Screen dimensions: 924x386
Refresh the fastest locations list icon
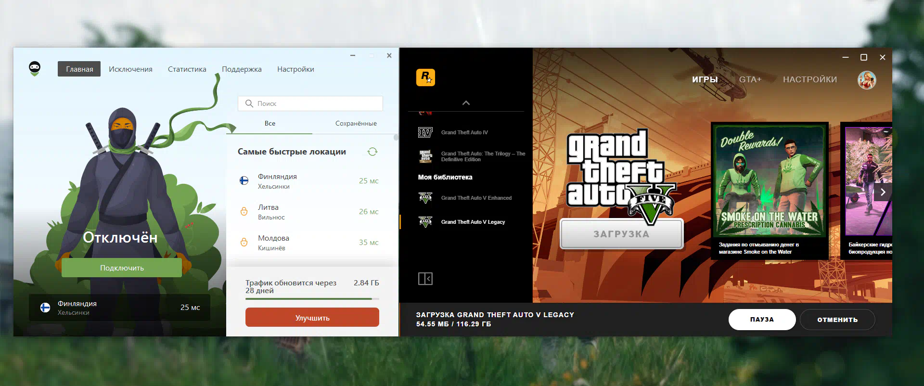372,152
